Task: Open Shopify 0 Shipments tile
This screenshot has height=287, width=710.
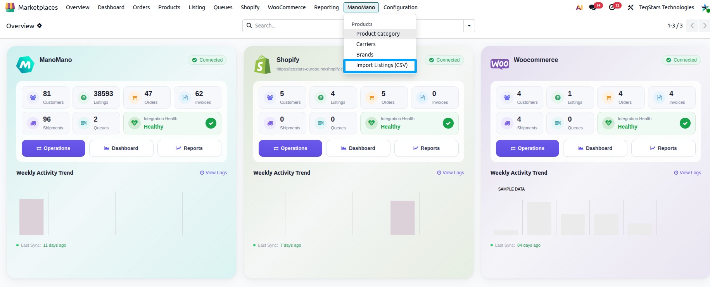Action: (282, 123)
